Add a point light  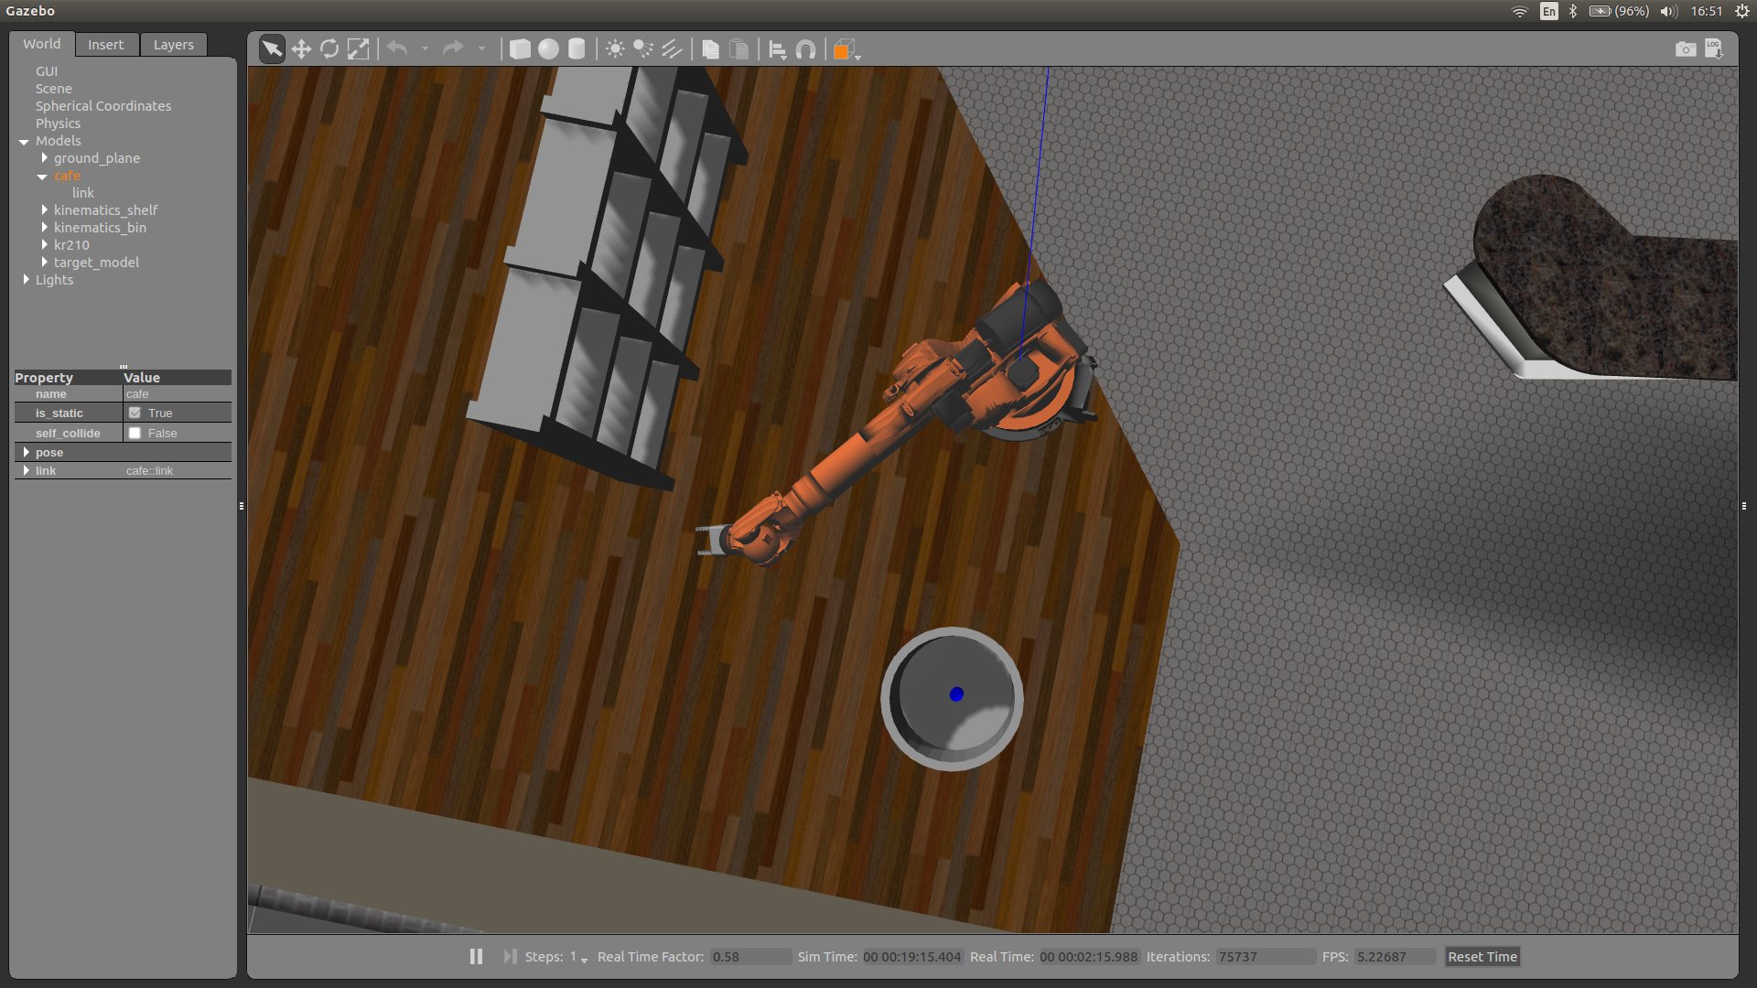[615, 49]
